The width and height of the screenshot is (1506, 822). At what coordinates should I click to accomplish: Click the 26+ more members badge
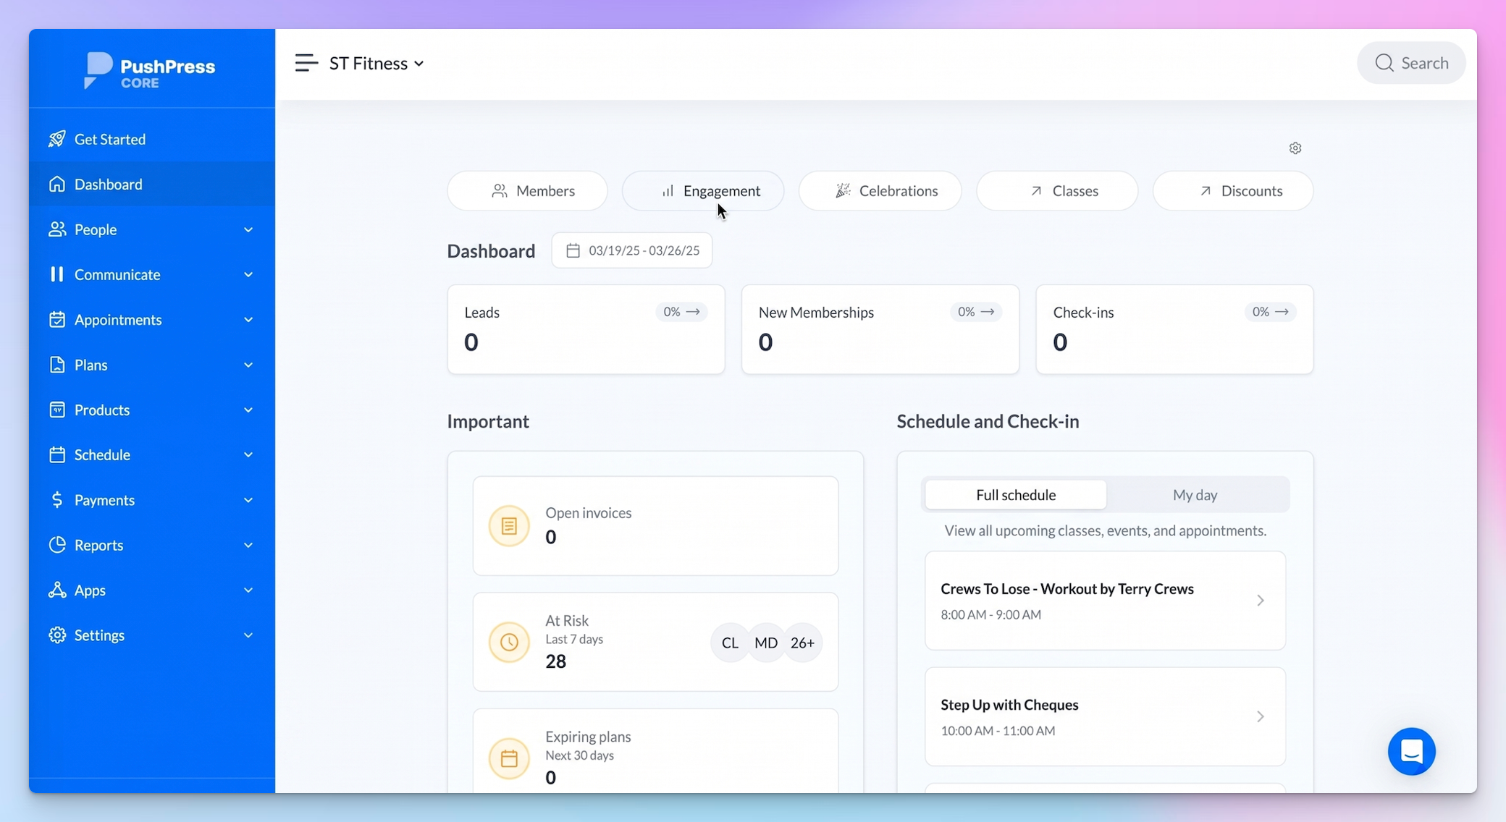click(x=802, y=643)
